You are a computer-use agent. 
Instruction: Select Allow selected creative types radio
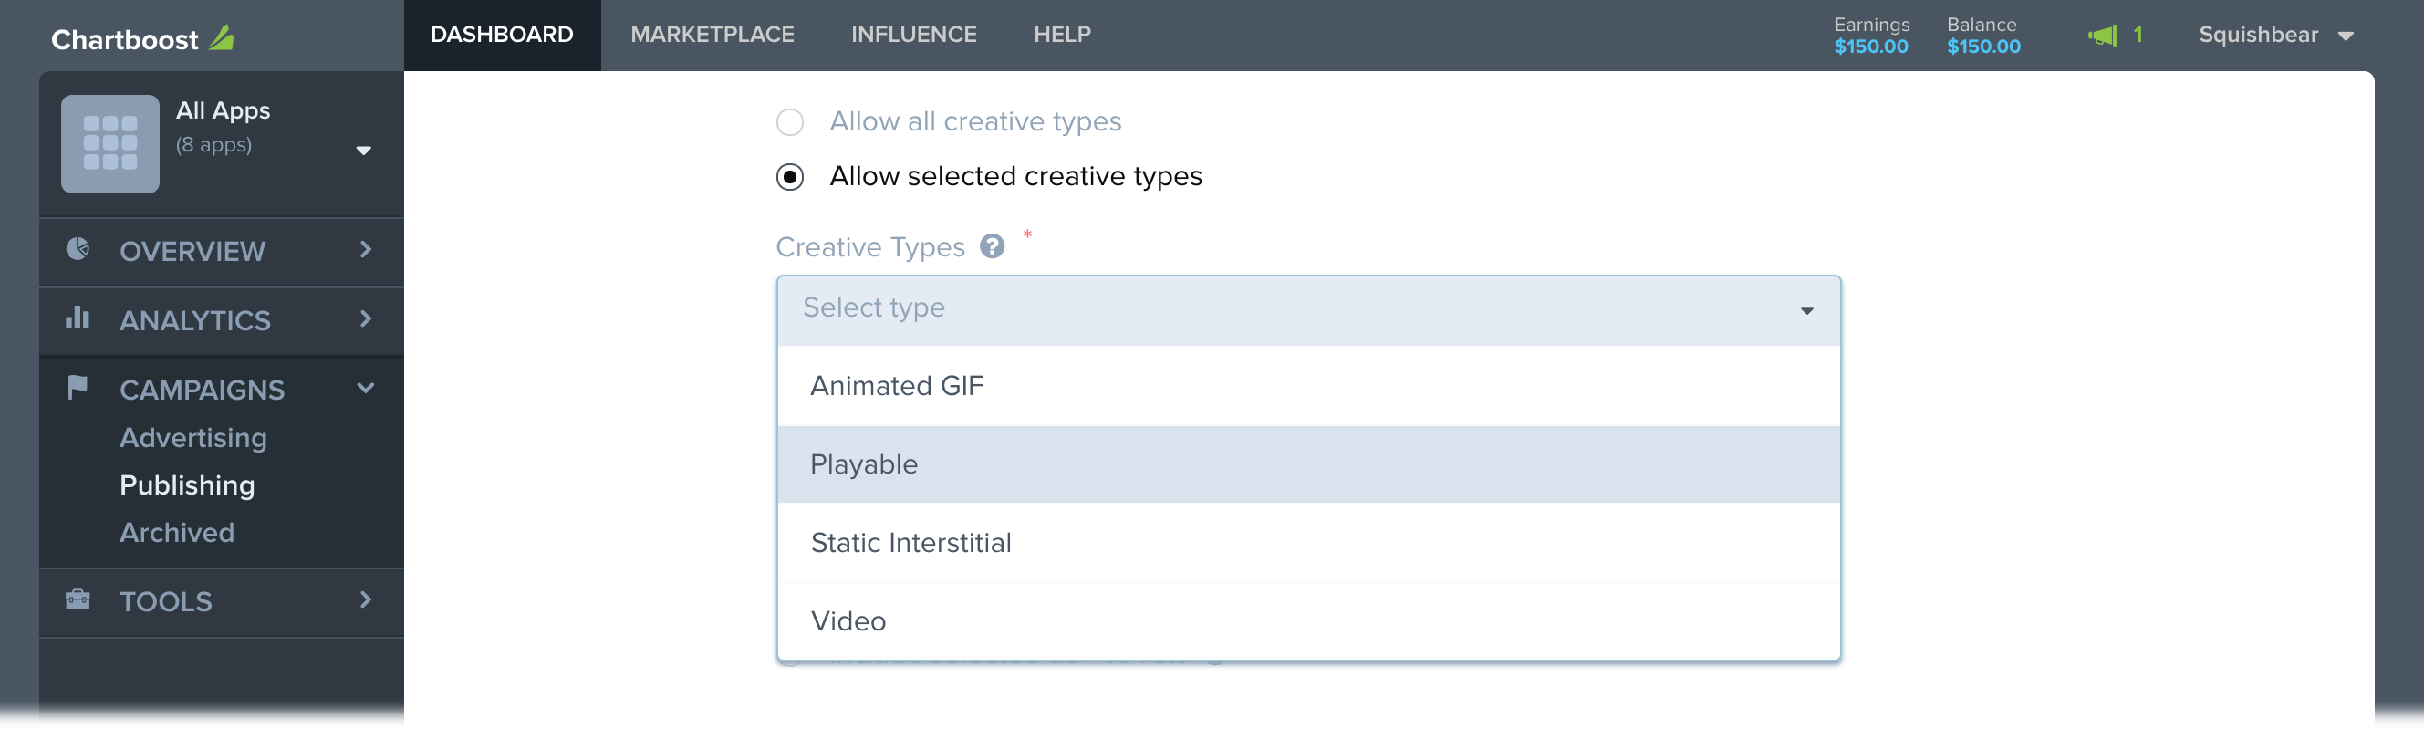[789, 177]
